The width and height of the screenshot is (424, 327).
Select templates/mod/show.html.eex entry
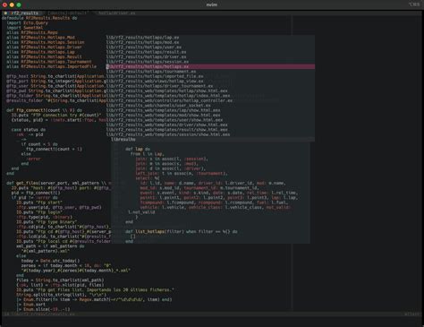coord(164,115)
